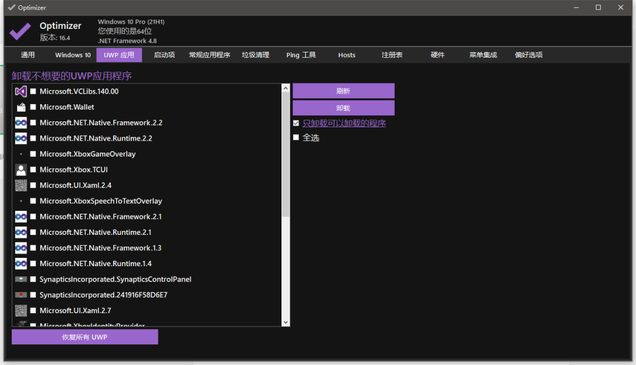Click the Microsoft.VCLibs.140.00 Visual Studio icon
The image size is (636, 365).
click(x=21, y=91)
